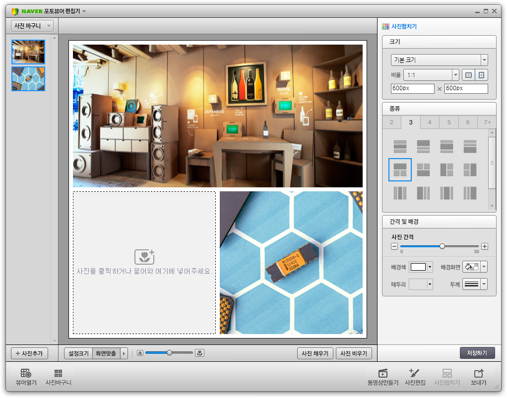Select layout with wide center column

pyautogui.click(x=446, y=193)
